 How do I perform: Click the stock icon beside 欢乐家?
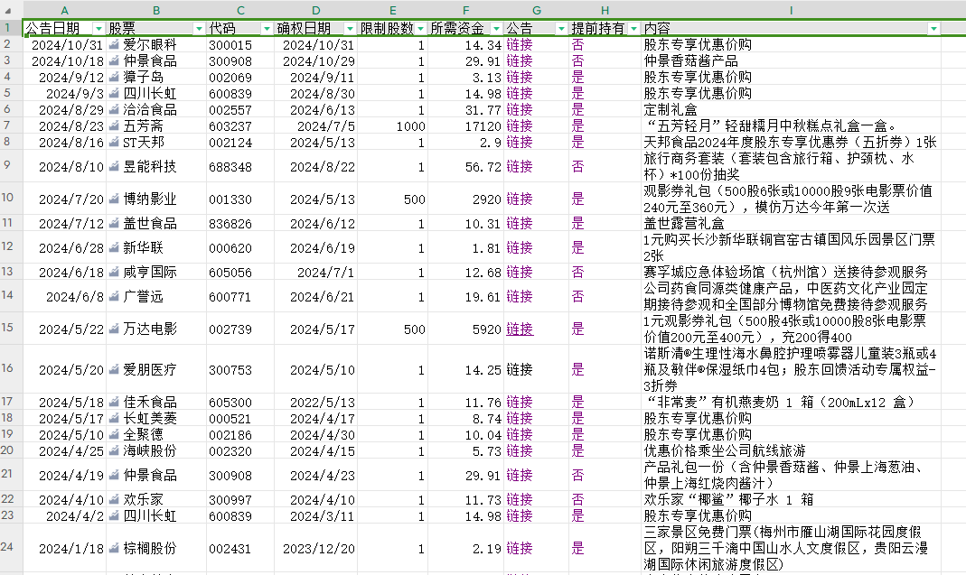tap(114, 499)
